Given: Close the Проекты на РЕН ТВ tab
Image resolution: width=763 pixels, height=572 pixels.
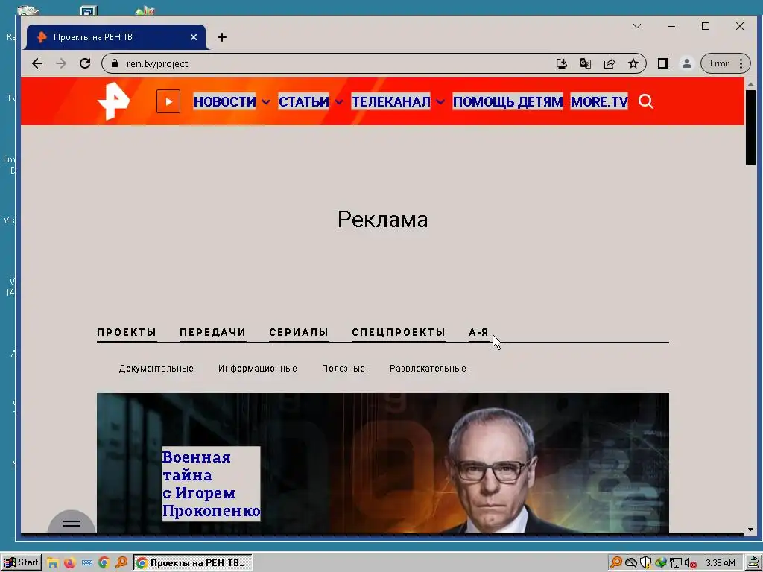Looking at the screenshot, I should click(x=194, y=37).
